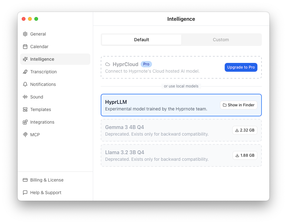Select the Default tab
287x224 pixels.
[x=142, y=40]
